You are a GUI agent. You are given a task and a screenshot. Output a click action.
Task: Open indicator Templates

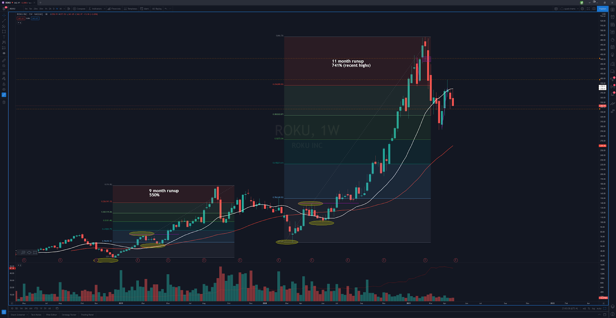point(131,9)
